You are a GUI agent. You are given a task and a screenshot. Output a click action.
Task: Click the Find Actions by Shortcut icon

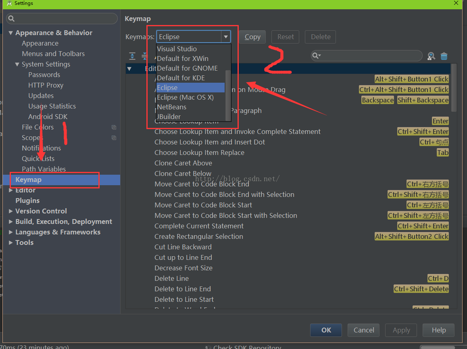point(431,56)
